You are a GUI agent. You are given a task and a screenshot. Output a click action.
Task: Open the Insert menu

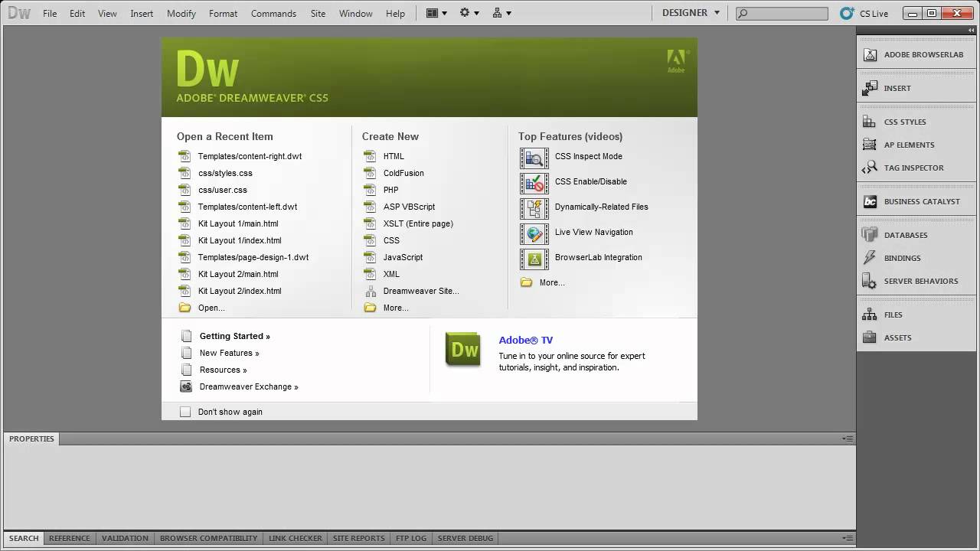(142, 13)
